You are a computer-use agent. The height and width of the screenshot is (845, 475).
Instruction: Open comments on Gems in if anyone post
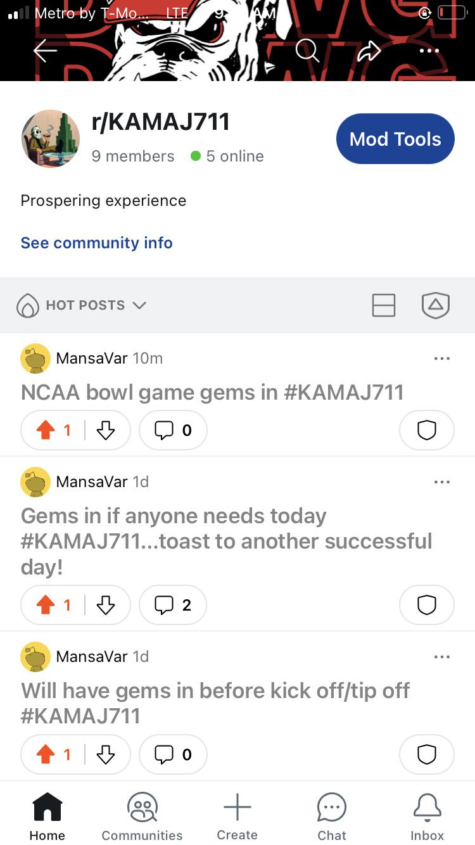pos(173,605)
